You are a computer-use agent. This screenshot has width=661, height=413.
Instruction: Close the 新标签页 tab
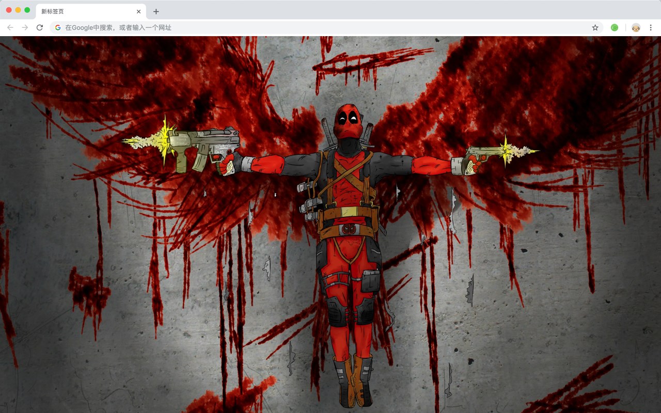pos(138,11)
